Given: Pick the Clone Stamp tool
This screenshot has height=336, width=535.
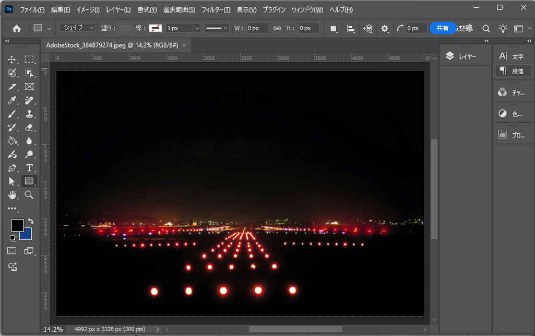Looking at the screenshot, I should tap(29, 113).
